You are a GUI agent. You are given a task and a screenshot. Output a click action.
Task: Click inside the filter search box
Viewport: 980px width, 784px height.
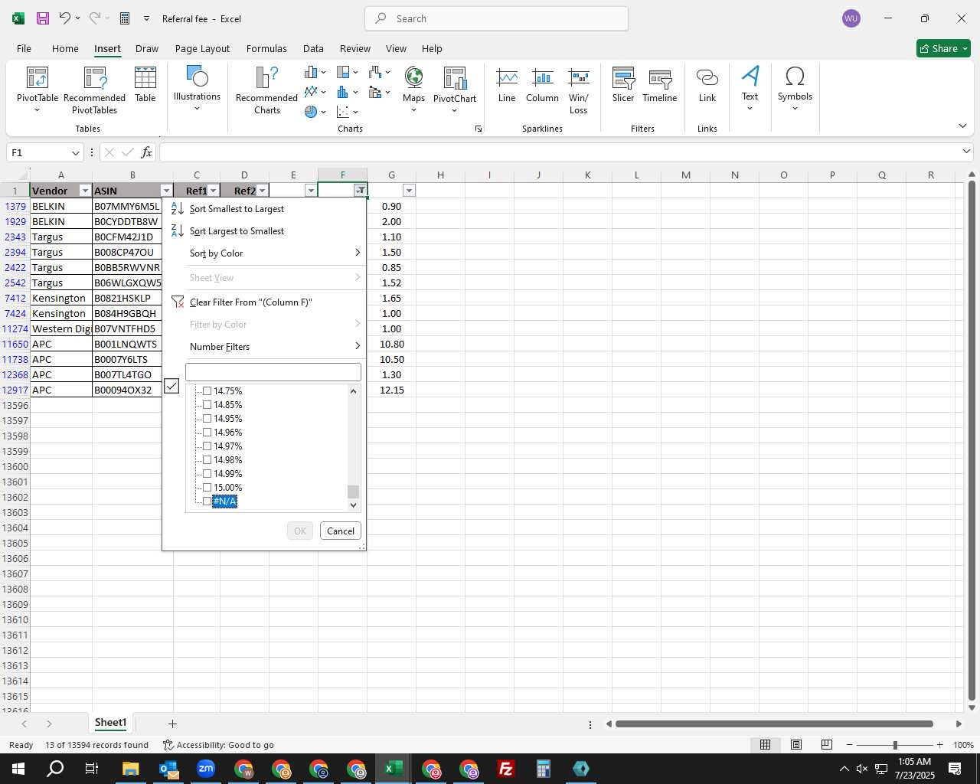(273, 372)
